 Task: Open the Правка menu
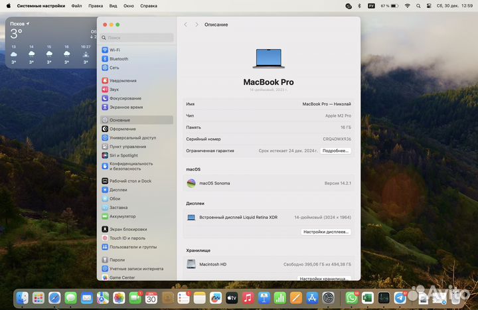point(96,6)
